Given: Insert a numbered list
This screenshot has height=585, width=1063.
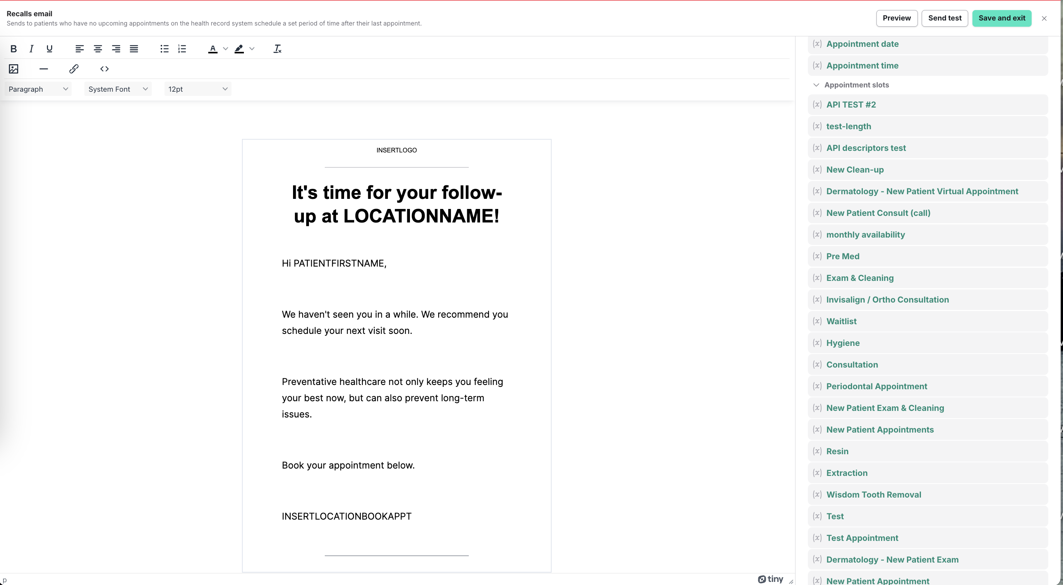Looking at the screenshot, I should [182, 49].
